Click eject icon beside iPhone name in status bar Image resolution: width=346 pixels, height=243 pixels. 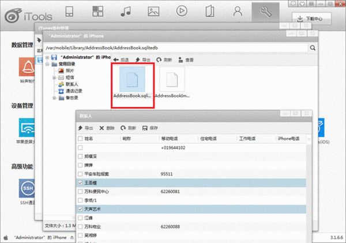(72, 238)
